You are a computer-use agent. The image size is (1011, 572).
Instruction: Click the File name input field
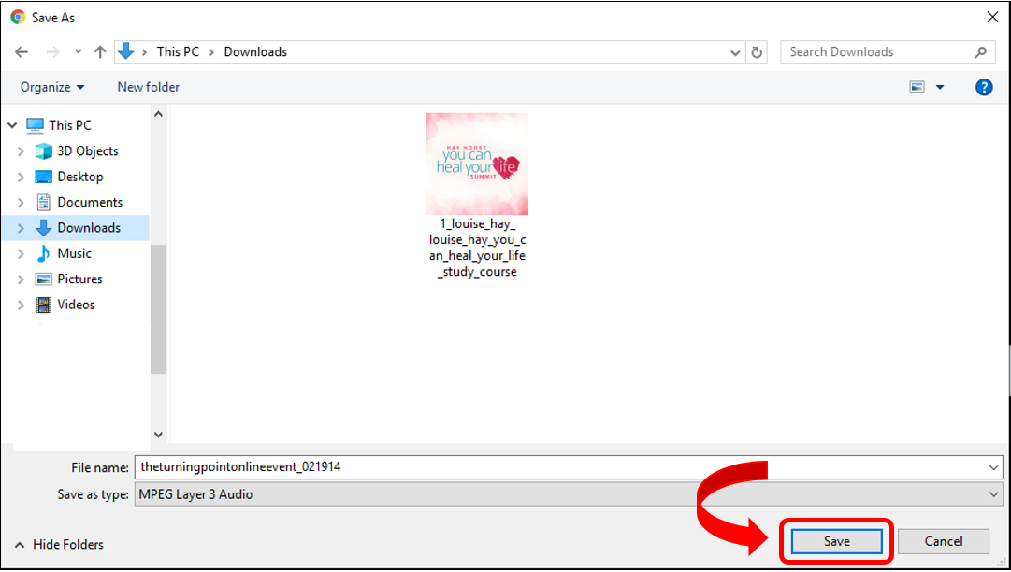pos(559,466)
